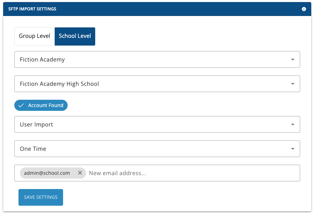This screenshot has width=313, height=213.
Task: Expand Fiction Academy High School arrow
Action: click(293, 84)
